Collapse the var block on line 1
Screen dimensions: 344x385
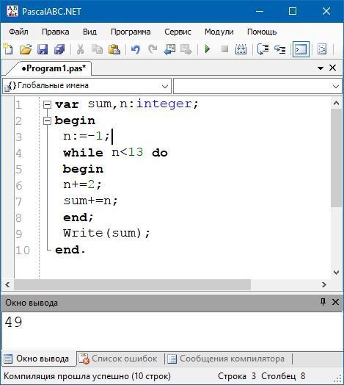point(47,105)
